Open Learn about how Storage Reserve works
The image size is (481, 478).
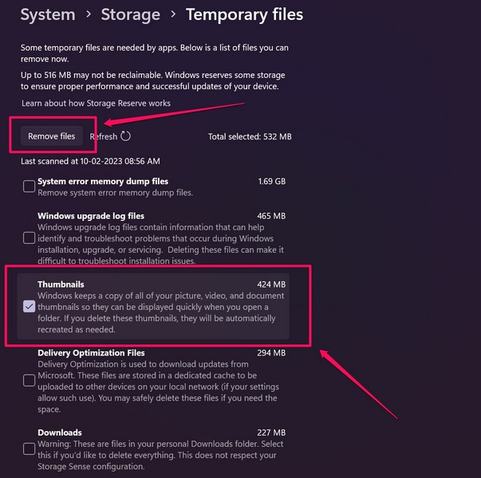(x=96, y=104)
